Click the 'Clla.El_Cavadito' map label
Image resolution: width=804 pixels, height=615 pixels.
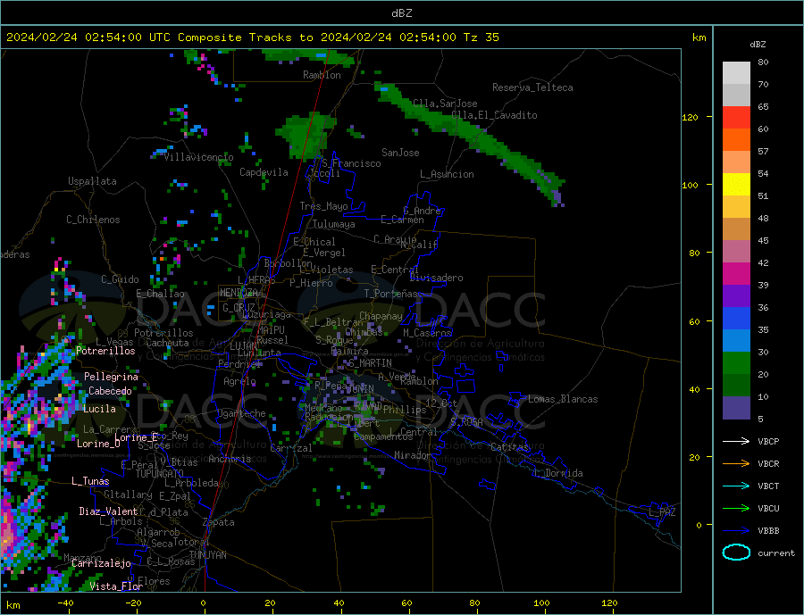click(x=494, y=115)
